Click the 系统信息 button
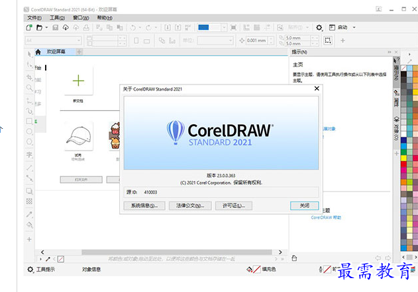 (144, 205)
